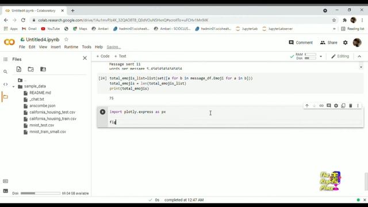Run the plotly import code cell
368x207 pixels.
(x=102, y=112)
